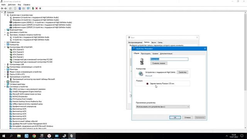Select the PCI Express Root Complex item

(x=22, y=99)
